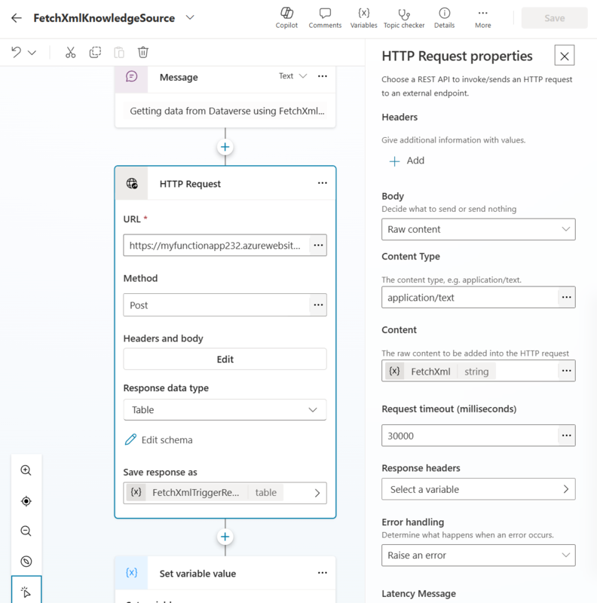Zoom in on the canvas

point(26,470)
